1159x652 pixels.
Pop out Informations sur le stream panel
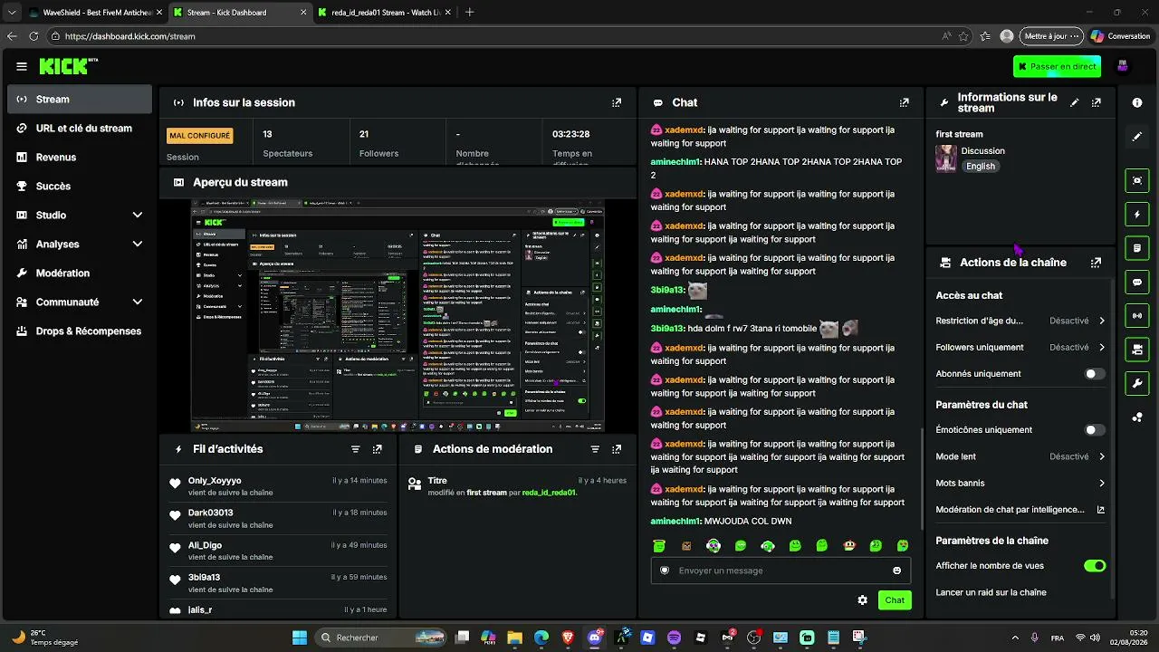click(x=1097, y=102)
